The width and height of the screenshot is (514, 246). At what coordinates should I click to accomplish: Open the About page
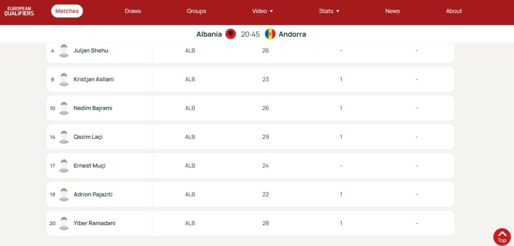pos(454,11)
